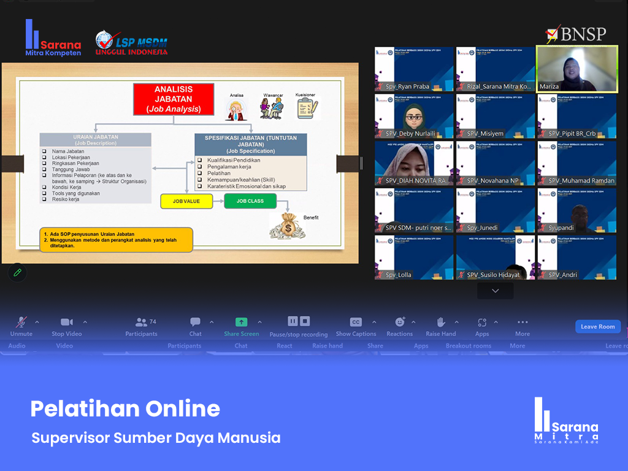
Task: Show more participant videos with down chevron
Action: click(495, 291)
